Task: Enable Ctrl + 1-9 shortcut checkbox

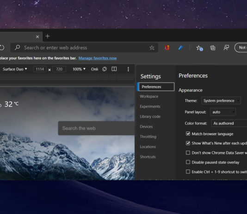Action: 188,171
